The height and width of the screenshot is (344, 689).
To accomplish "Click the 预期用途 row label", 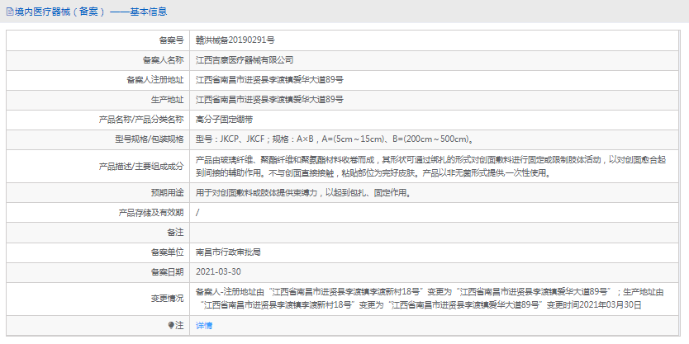I will (x=167, y=192).
